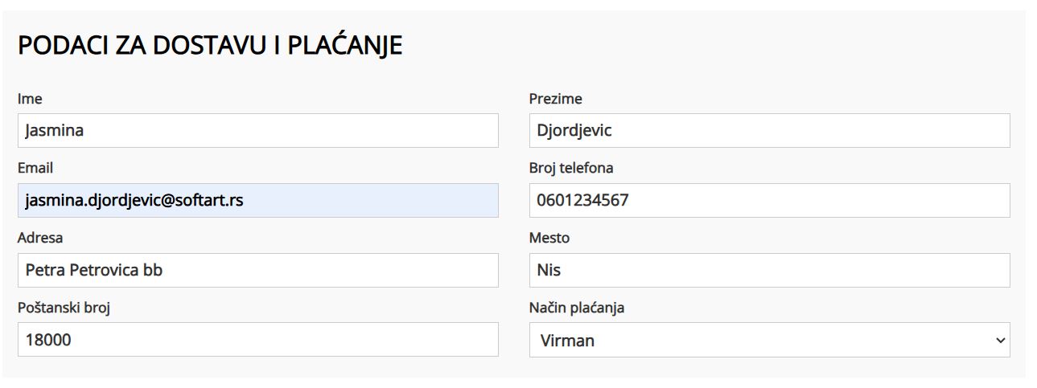Click the 'Poštanski broj' label
Screen dimensions: 1037x388
point(64,308)
